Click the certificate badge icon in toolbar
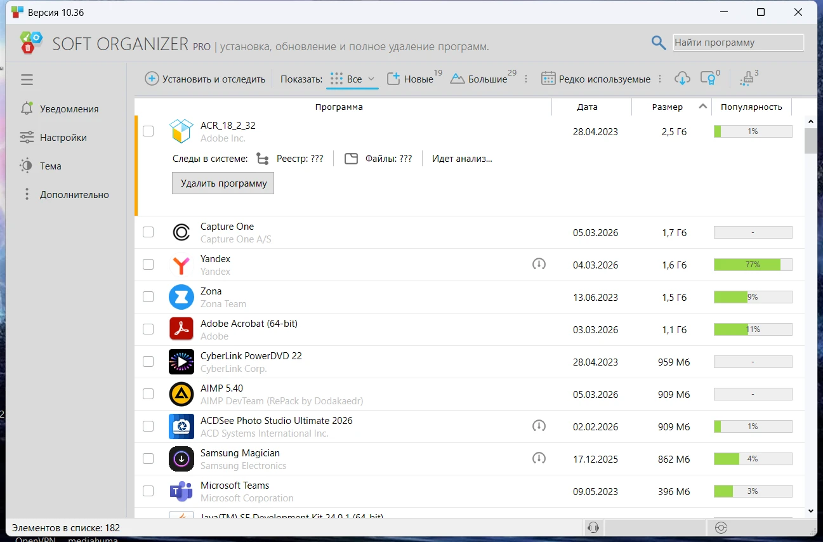 [708, 79]
